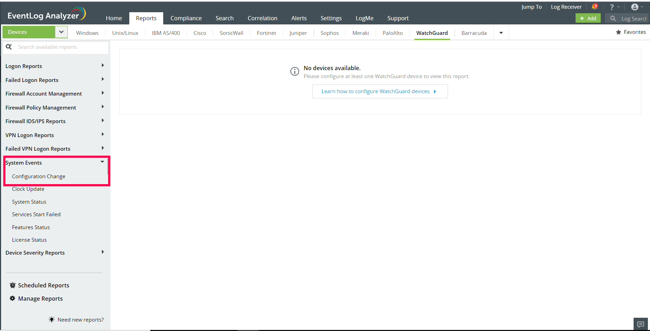Viewport: 650px width, 331px height.
Task: Click Learn how to configure WatchGuard devices
Action: pyautogui.click(x=380, y=91)
